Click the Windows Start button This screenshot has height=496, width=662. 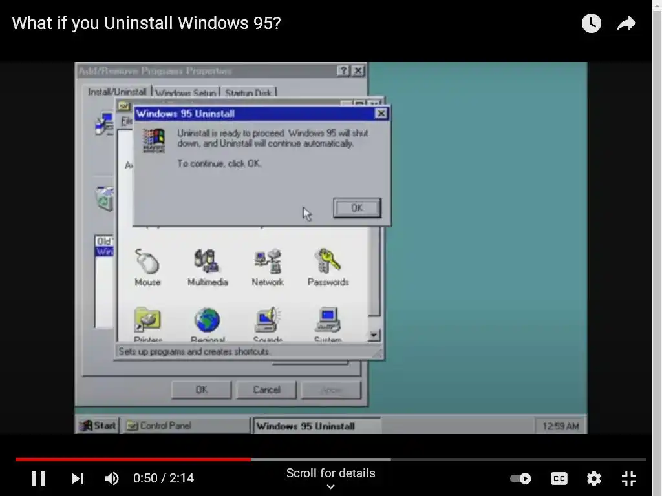pos(98,426)
